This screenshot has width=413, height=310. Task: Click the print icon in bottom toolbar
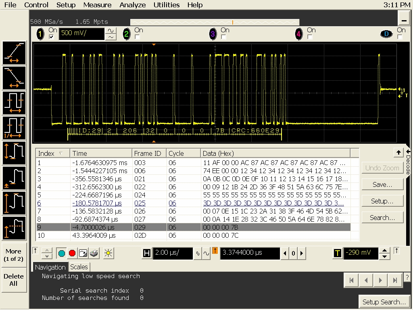[94, 253]
